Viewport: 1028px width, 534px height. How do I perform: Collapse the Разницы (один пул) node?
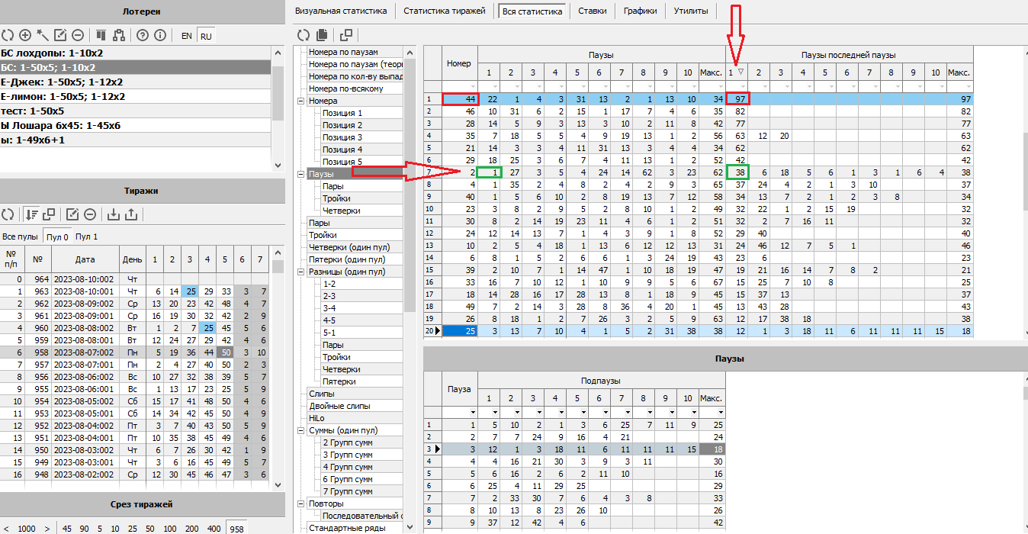(x=300, y=272)
